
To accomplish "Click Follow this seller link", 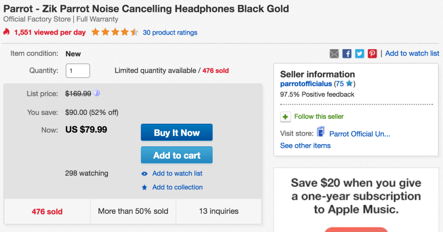I will [319, 117].
